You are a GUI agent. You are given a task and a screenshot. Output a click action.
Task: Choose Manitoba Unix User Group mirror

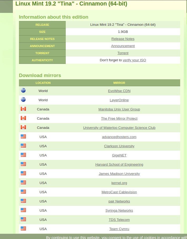coord(119,109)
